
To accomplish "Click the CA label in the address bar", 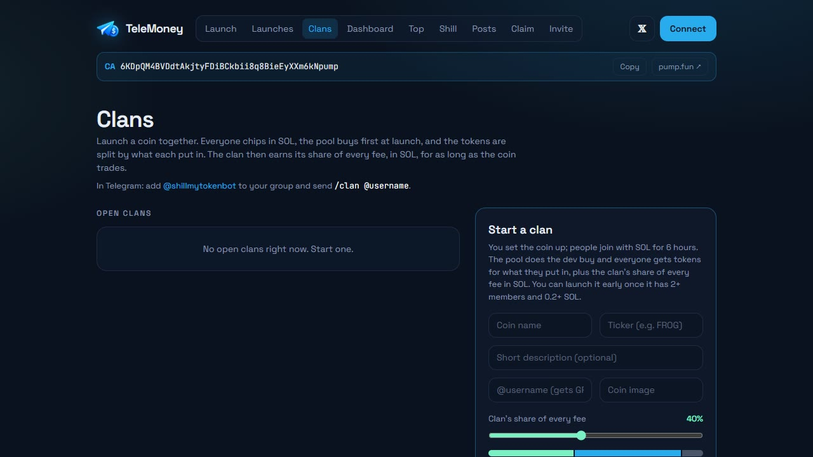I will point(110,67).
